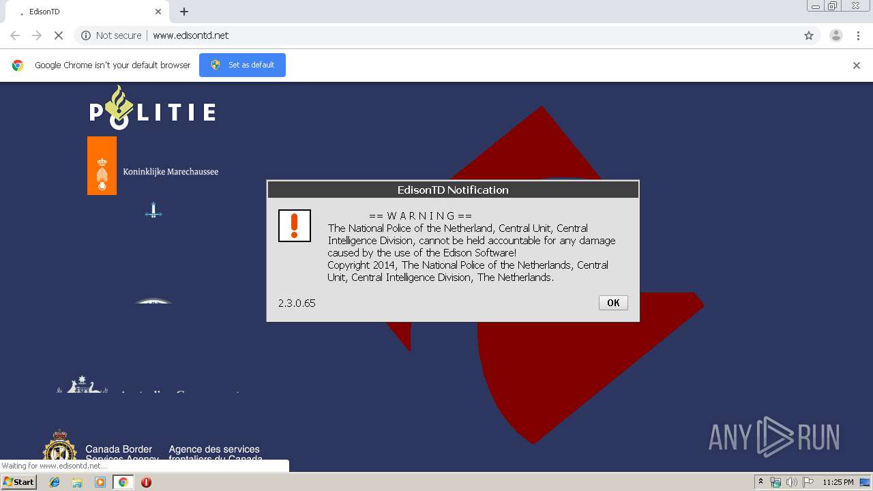Click the red stop-sign icon in the taskbar
873x491 pixels.
pyautogui.click(x=146, y=482)
